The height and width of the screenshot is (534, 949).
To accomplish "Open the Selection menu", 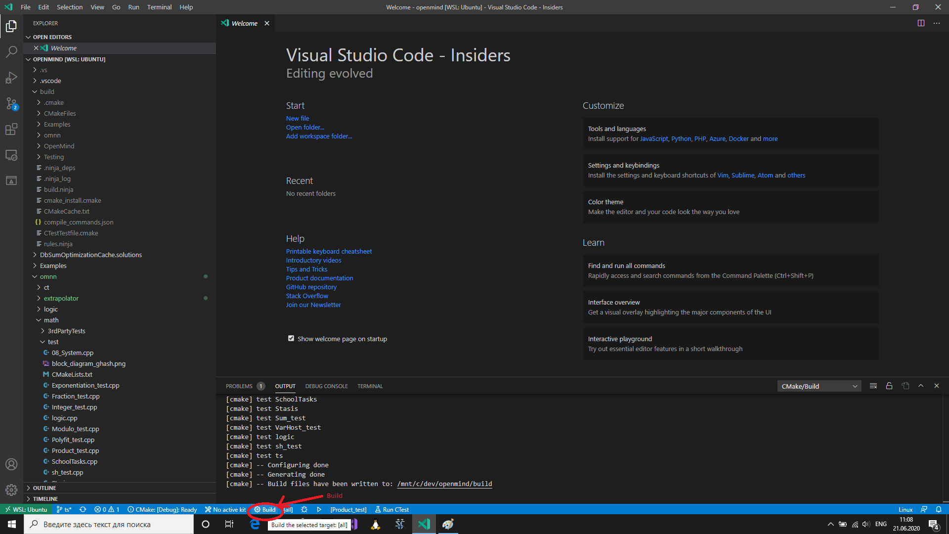I will [x=70, y=7].
